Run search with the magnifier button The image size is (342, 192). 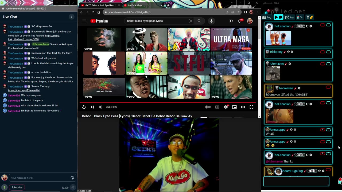click(x=199, y=21)
